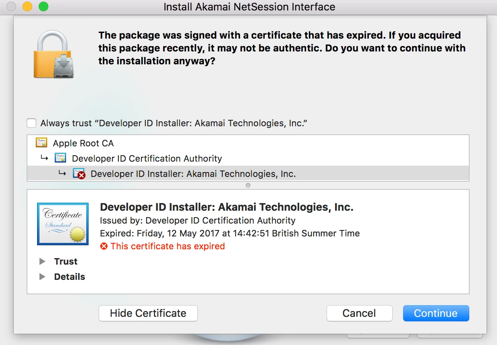Screen dimensions: 497x345
Task: Cancel the installation
Action: (359, 313)
